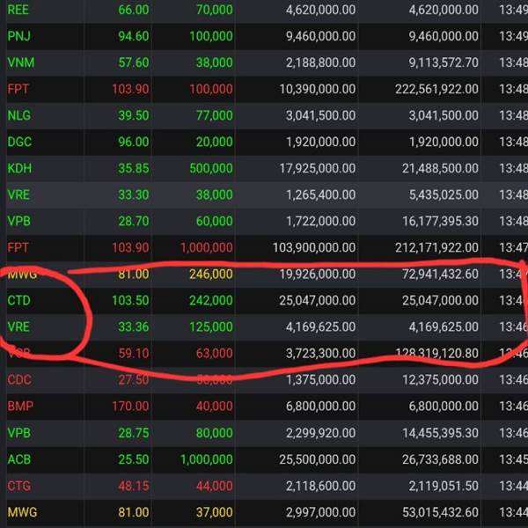Click volume 246,000 in MWG row
The height and width of the screenshot is (528, 528).
(x=211, y=274)
